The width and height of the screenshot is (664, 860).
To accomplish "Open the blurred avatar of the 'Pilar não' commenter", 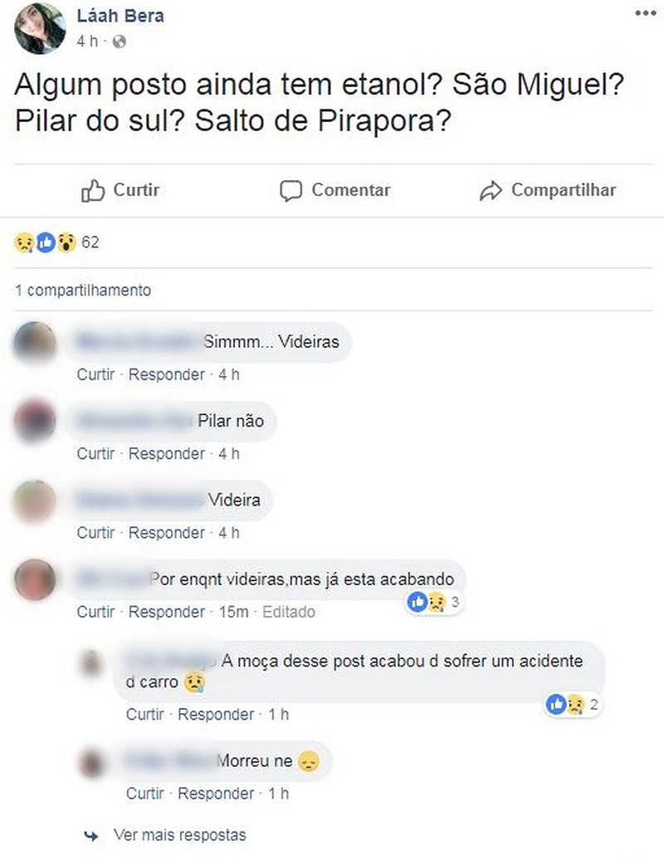I will (35, 421).
